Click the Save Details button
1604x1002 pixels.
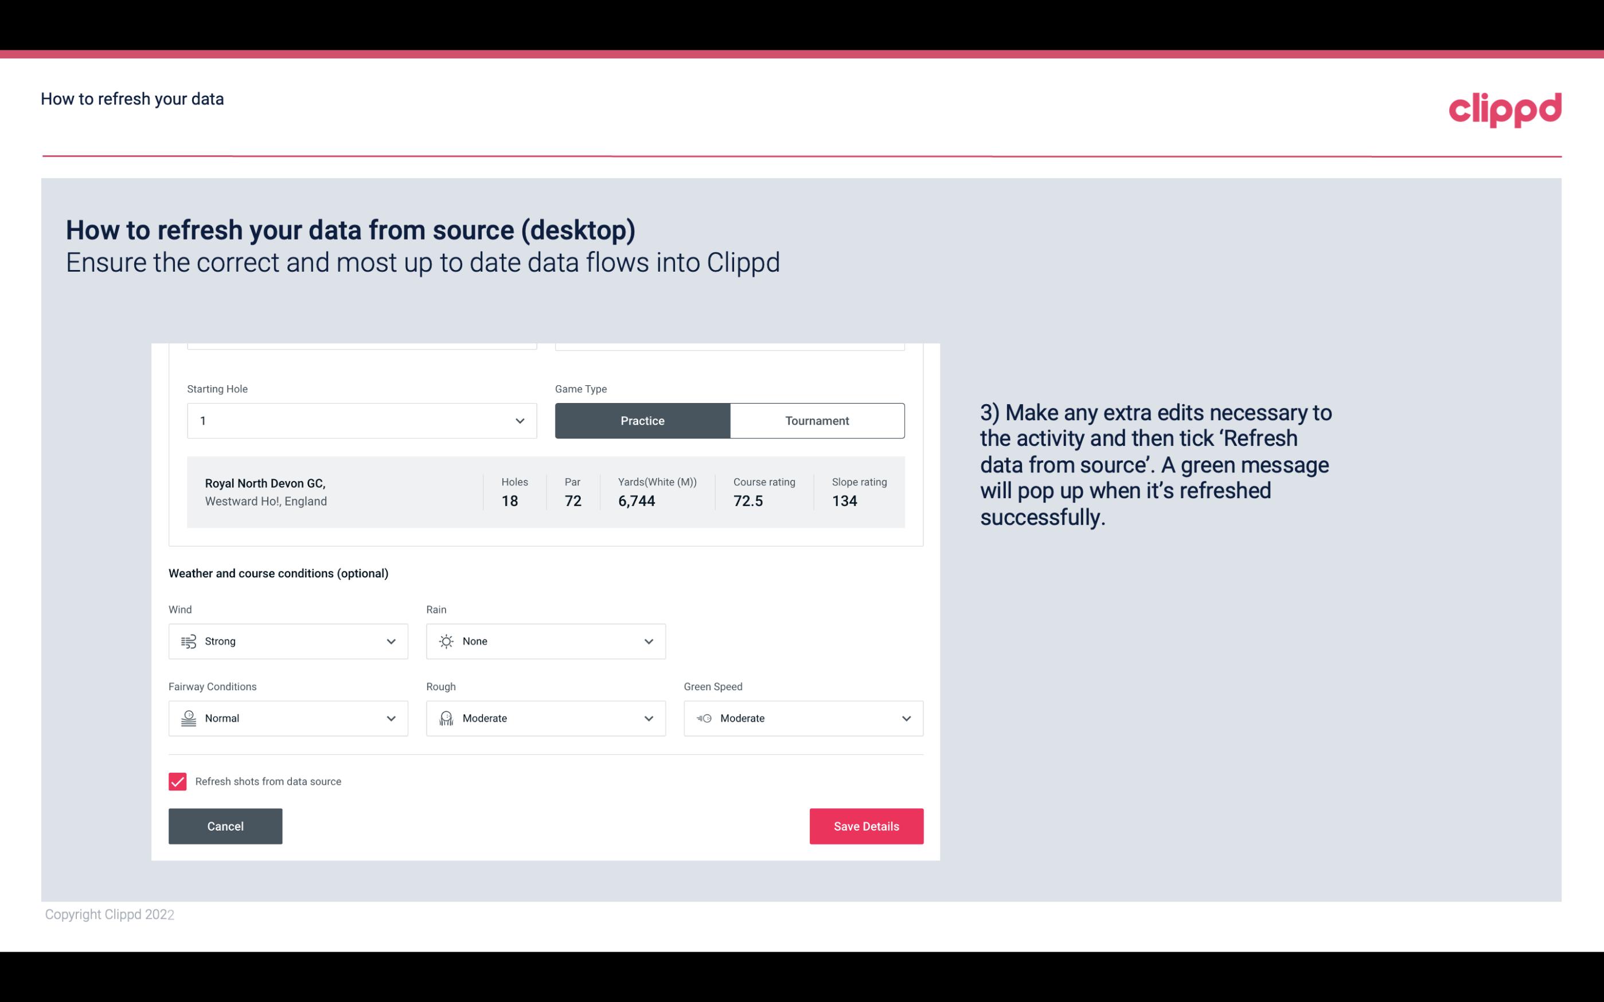[866, 825]
